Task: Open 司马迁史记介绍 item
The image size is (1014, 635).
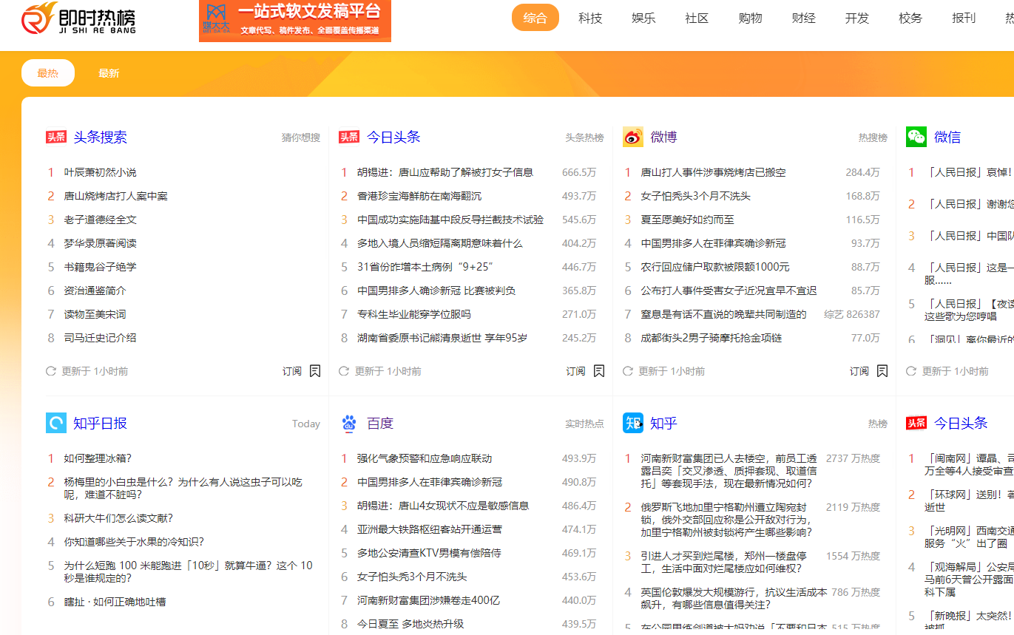Action: pyautogui.click(x=101, y=338)
